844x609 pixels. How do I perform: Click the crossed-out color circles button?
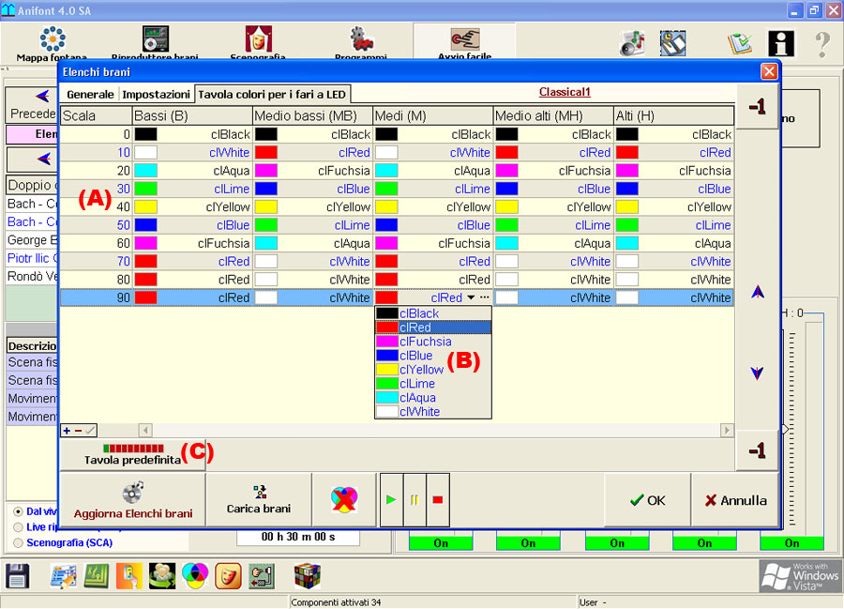click(344, 500)
